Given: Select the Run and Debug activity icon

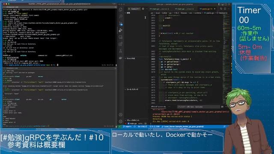Looking at the screenshot, I should click(121, 30).
